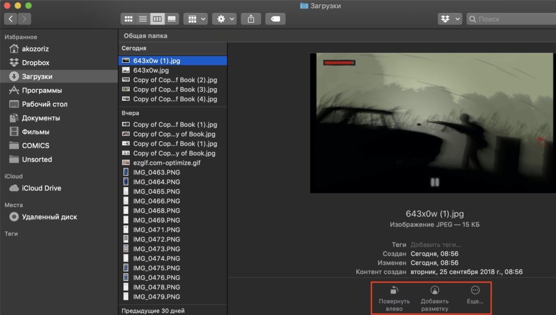Switch to list view mode
This screenshot has height=315, width=556.
tap(143, 19)
